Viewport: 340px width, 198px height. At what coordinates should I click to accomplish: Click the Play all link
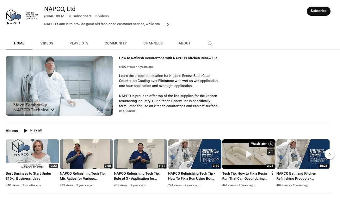[x=36, y=130]
